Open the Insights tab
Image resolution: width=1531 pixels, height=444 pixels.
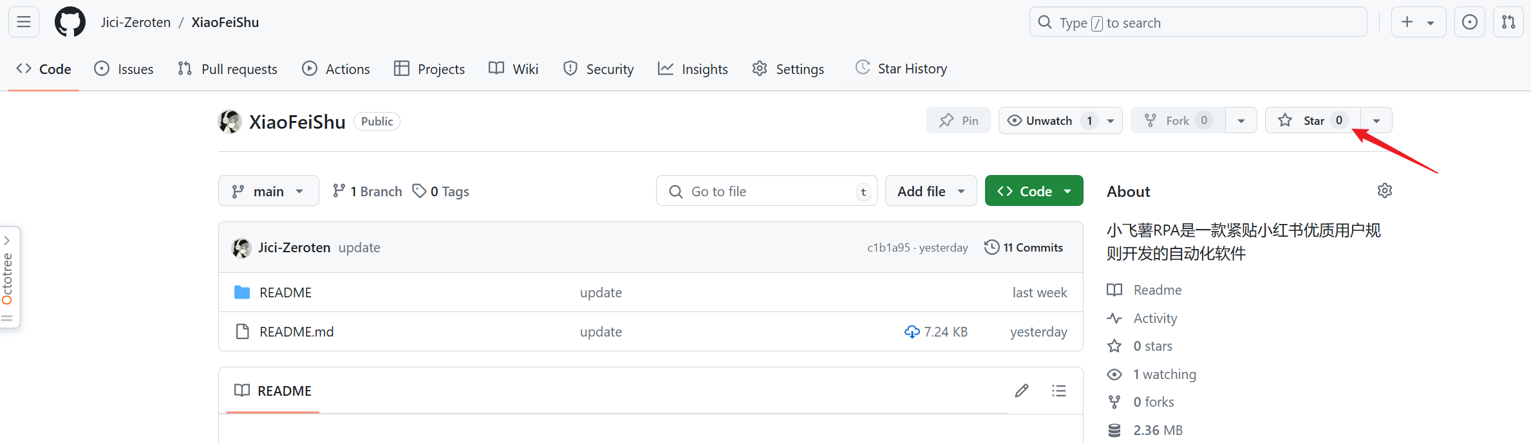pyautogui.click(x=693, y=69)
